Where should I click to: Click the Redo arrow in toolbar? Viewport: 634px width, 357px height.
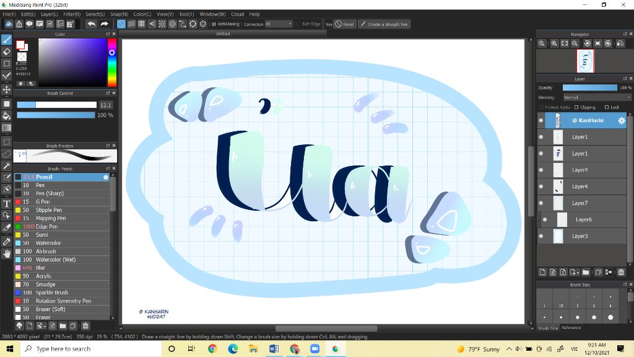[104, 24]
